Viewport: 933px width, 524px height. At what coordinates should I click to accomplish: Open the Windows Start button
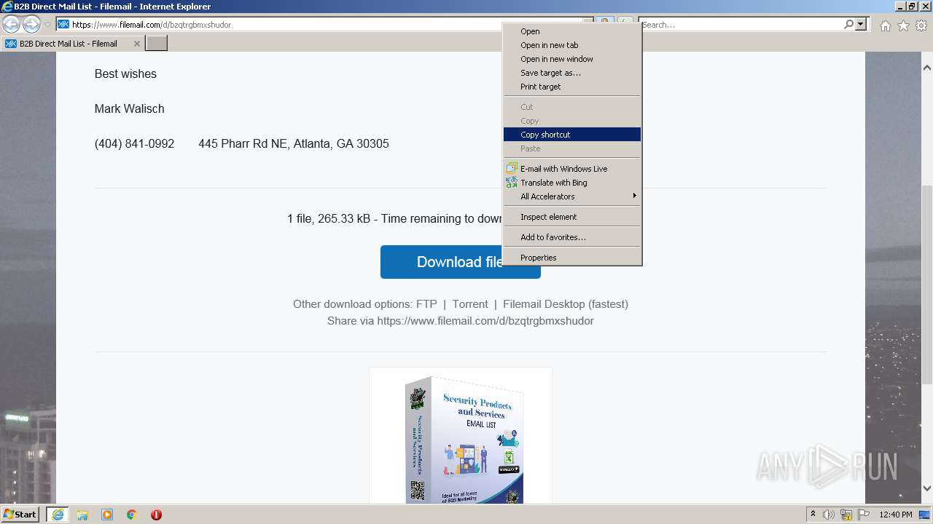click(x=20, y=515)
